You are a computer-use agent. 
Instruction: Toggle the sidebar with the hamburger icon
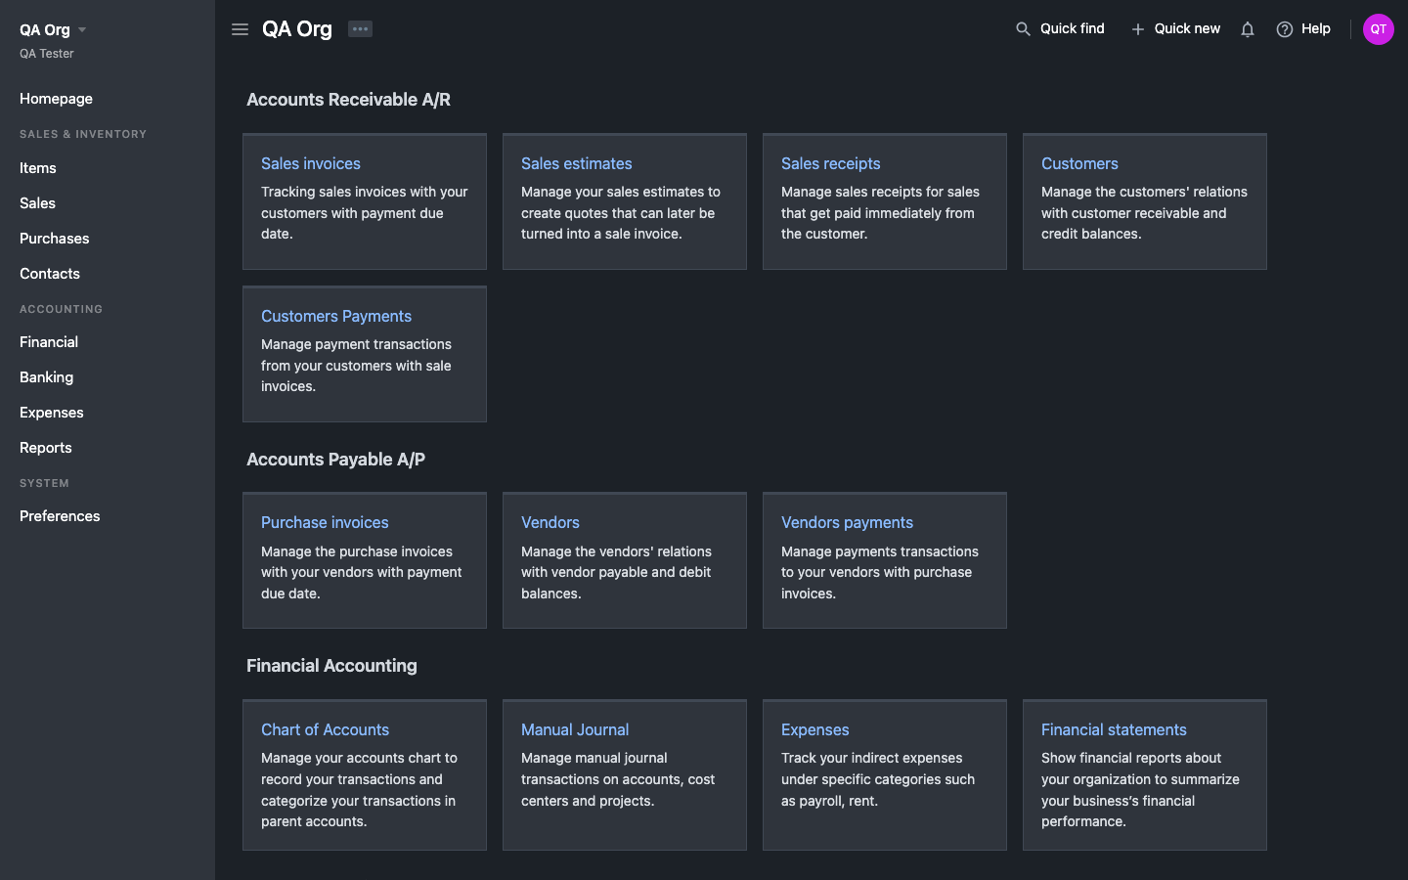click(240, 29)
